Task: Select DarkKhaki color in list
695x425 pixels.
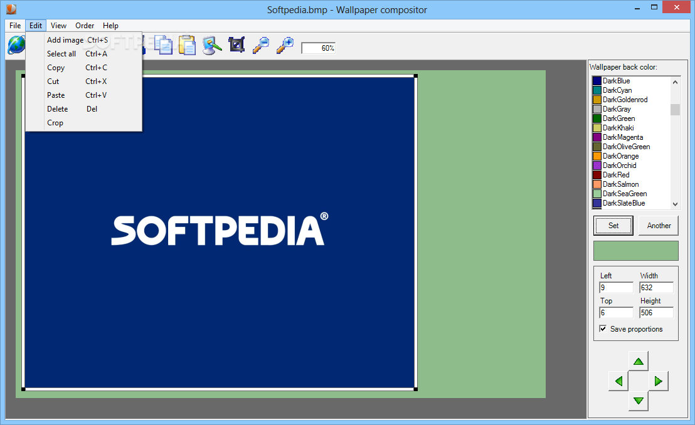Action: click(631, 128)
